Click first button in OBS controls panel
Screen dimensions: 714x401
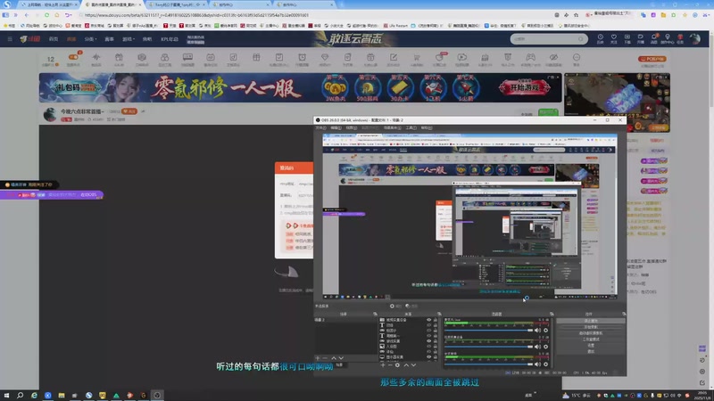(x=591, y=321)
